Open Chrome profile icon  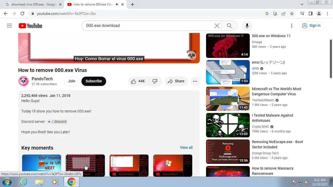(x=319, y=14)
